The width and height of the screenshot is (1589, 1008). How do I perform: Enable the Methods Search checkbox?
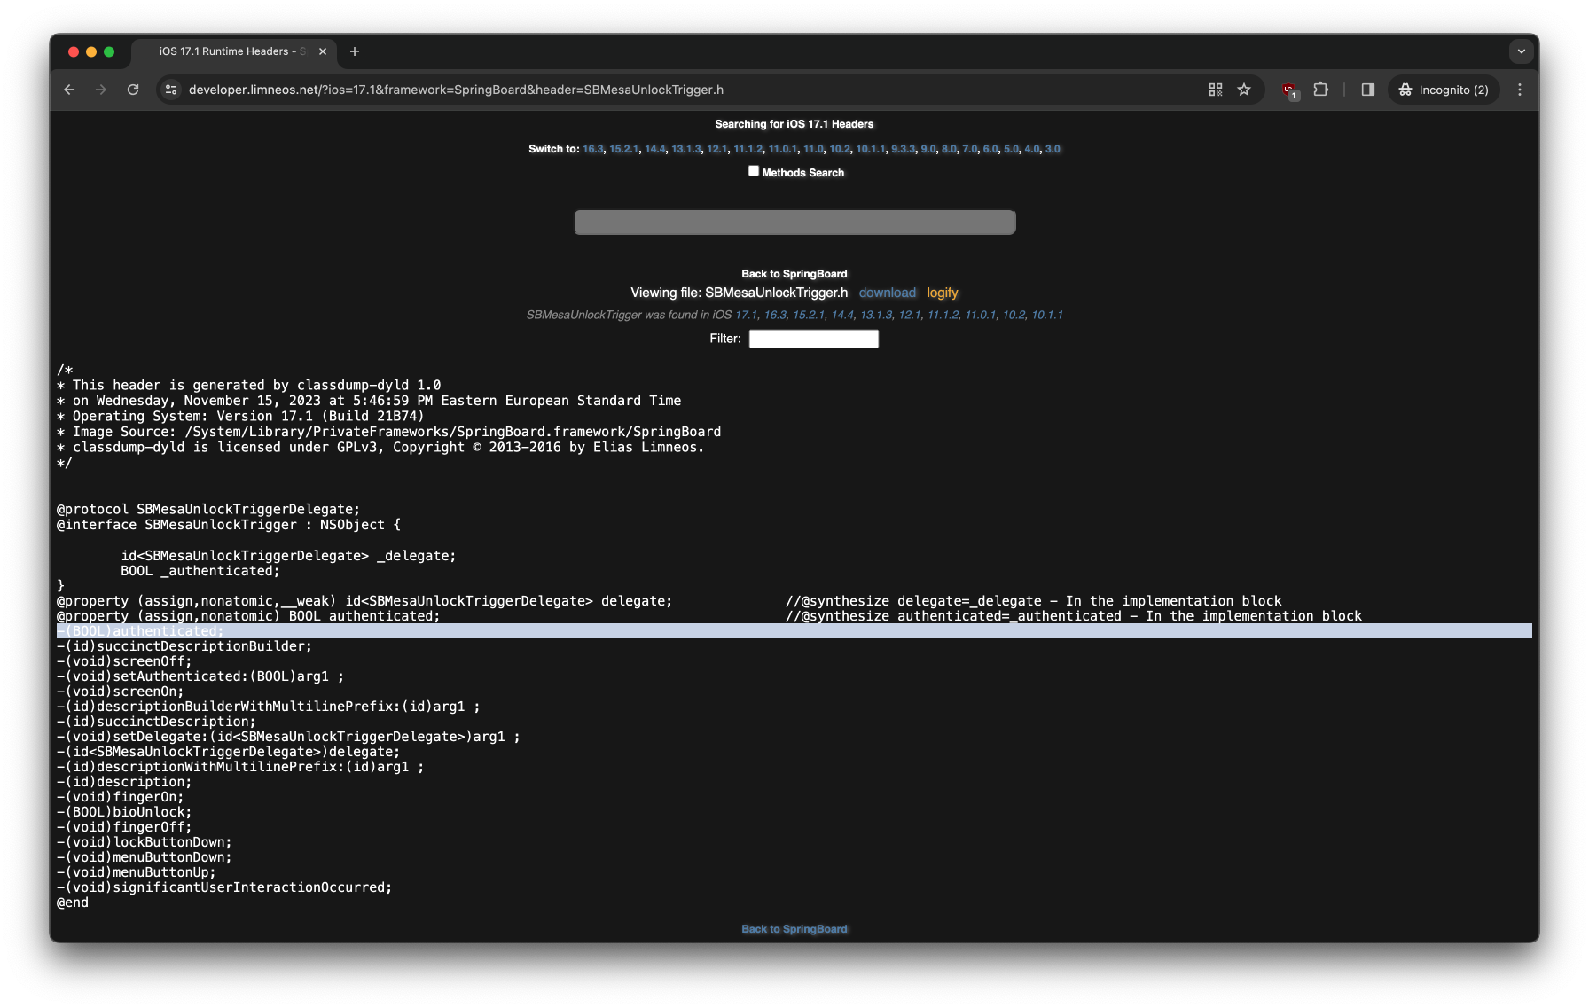click(754, 171)
